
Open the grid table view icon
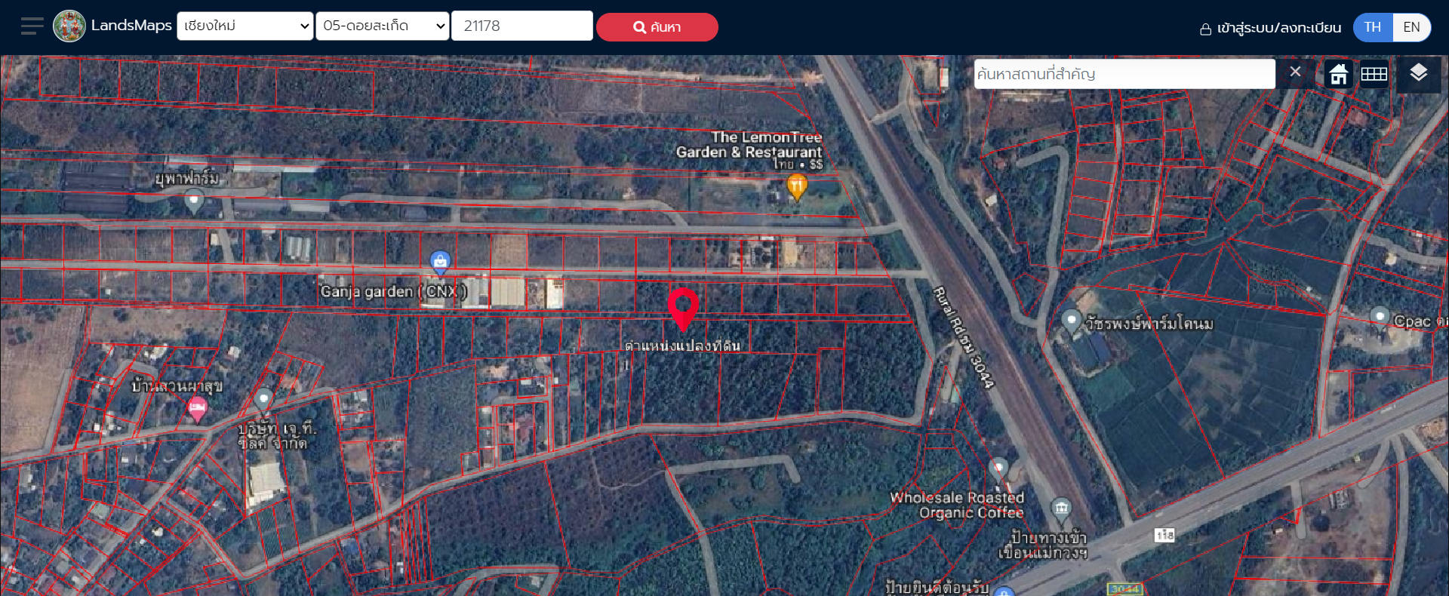click(x=1374, y=74)
